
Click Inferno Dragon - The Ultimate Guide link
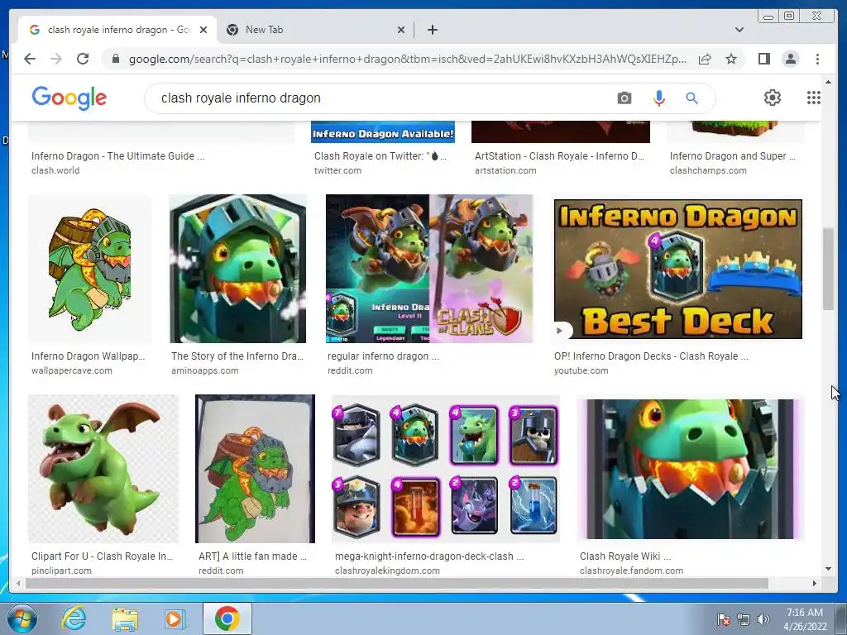pos(117,156)
